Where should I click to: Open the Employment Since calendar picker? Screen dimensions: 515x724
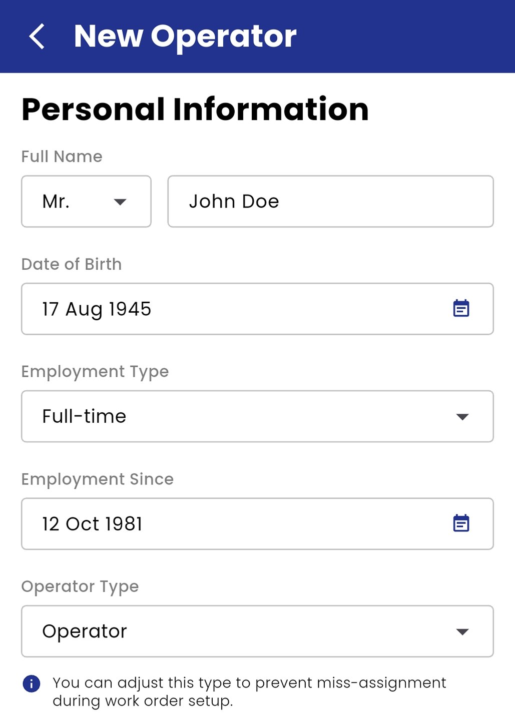coord(461,523)
